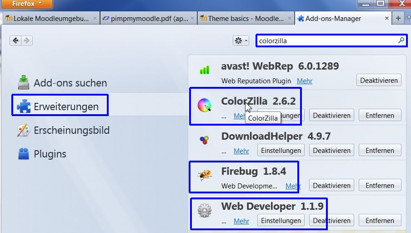Open Mehr link for avast! WebRep
411x233 pixels.
305,81
